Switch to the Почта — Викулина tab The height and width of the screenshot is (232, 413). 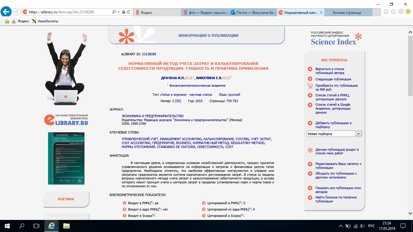tap(253, 12)
